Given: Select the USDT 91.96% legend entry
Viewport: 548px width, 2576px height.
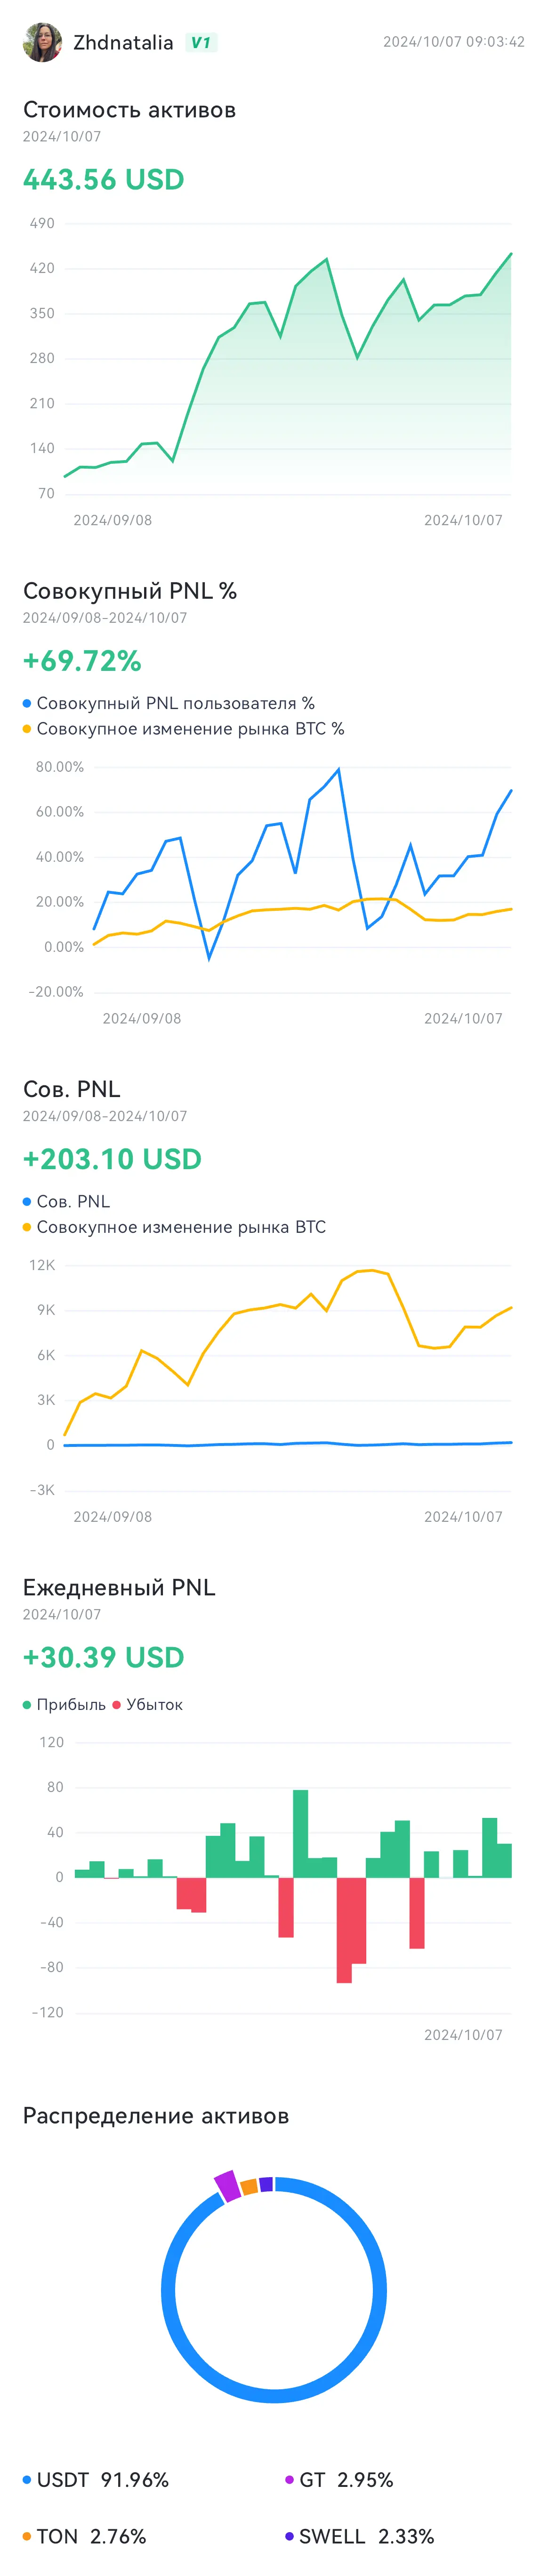Looking at the screenshot, I should point(96,2479).
